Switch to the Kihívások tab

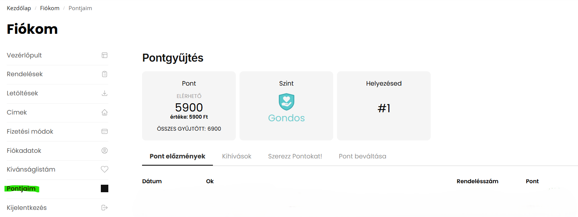(237, 156)
